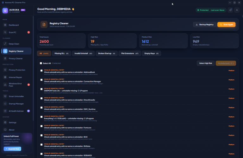
Task: Click the Windows Error Fixer warning icon
Action: pos(5,85)
